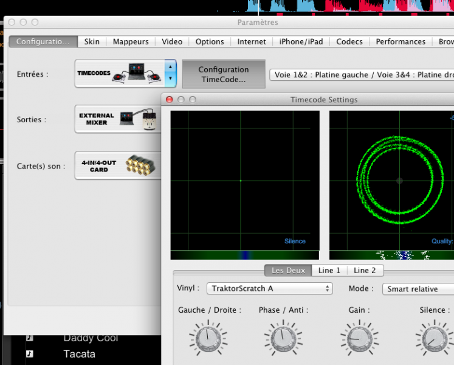Switch to the Mappeurs tab

pos(131,41)
